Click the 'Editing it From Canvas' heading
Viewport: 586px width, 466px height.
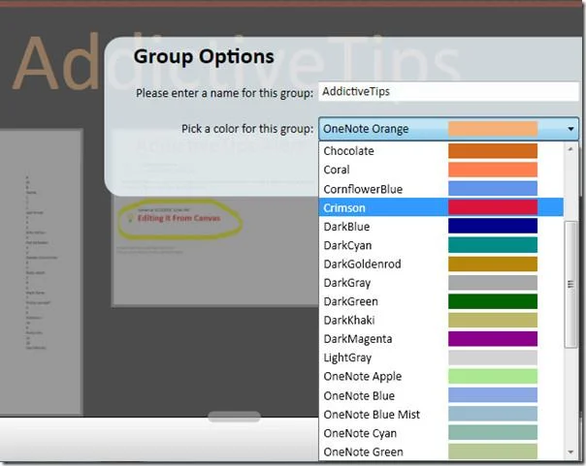(179, 218)
